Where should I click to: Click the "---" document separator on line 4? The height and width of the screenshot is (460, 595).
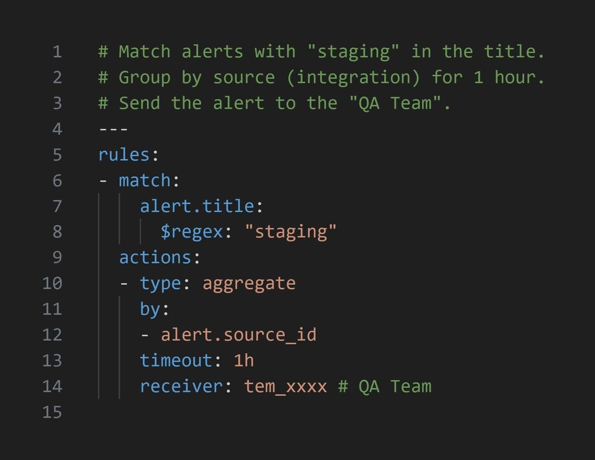pos(113,129)
